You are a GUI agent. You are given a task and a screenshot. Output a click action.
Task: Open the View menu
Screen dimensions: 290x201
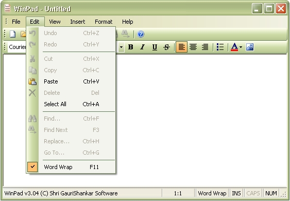click(x=55, y=22)
